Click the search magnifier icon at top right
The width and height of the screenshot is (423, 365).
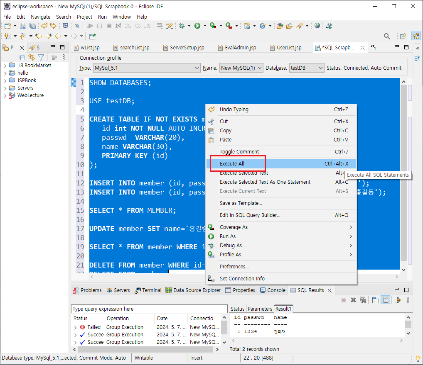386,36
